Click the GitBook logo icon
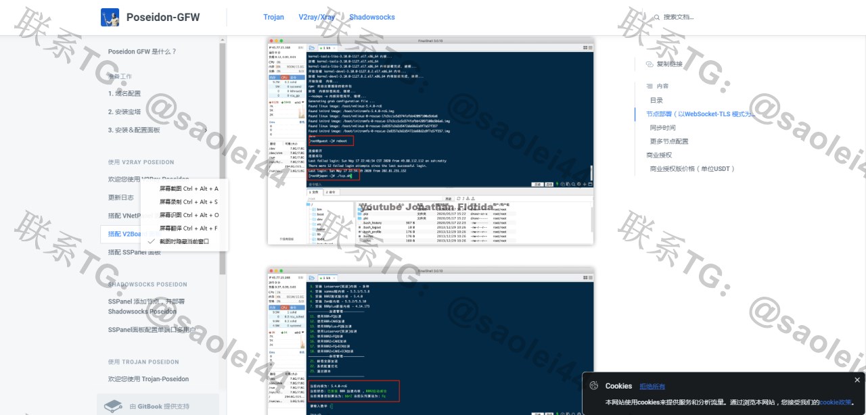Image resolution: width=866 pixels, height=415 pixels. pos(112,406)
